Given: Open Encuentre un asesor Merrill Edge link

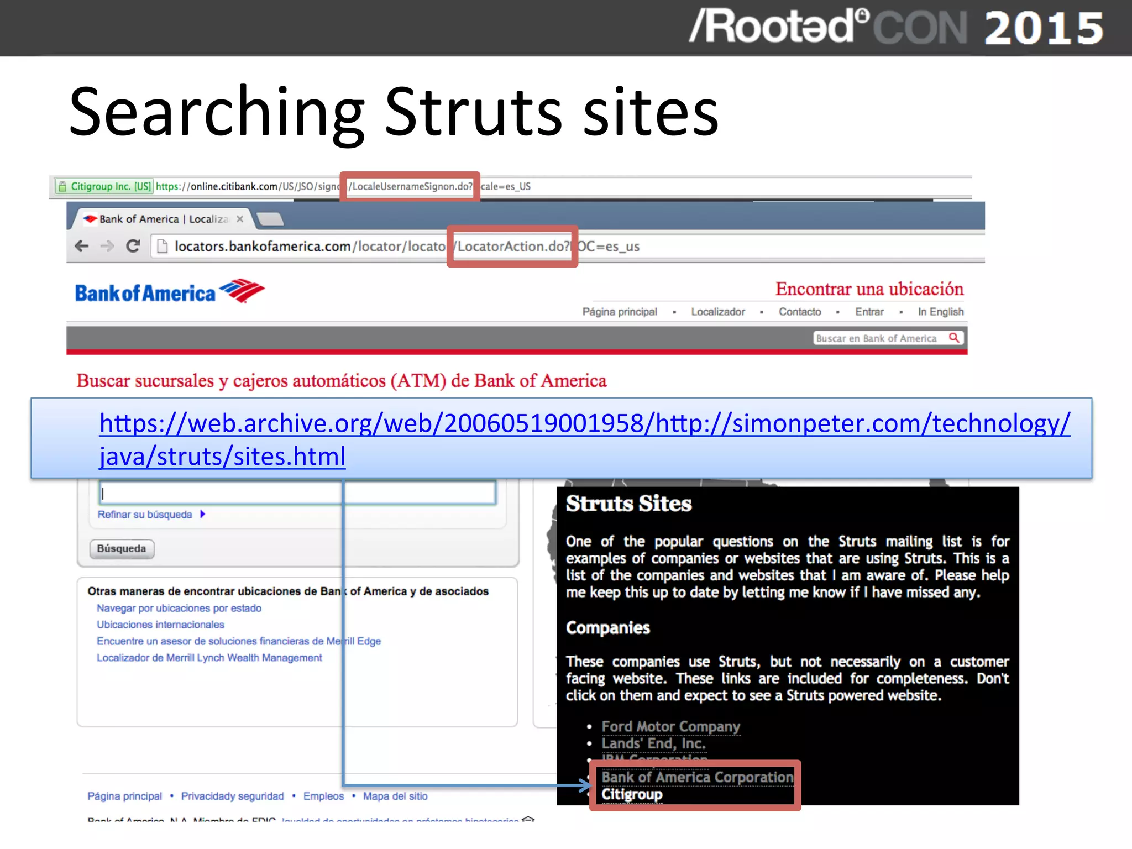Looking at the screenshot, I should [239, 641].
